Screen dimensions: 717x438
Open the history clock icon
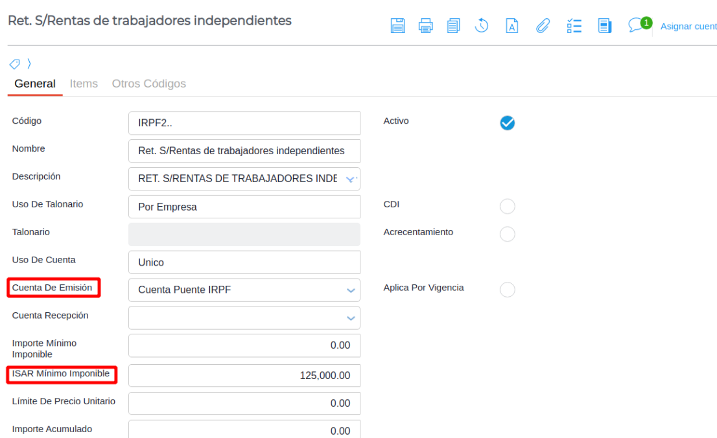(482, 26)
